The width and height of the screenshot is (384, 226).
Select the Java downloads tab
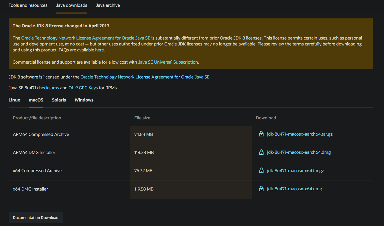point(72,5)
